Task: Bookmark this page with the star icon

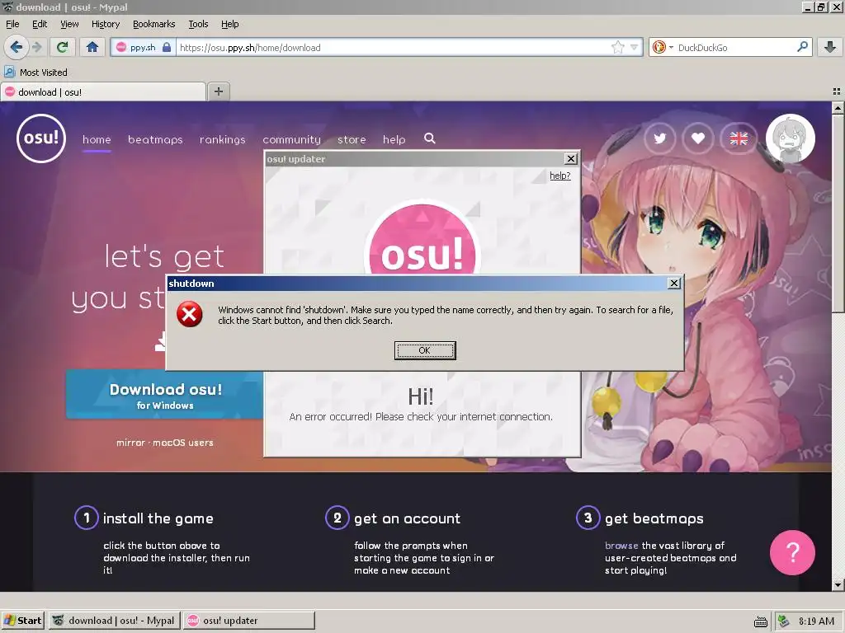Action: click(x=617, y=47)
